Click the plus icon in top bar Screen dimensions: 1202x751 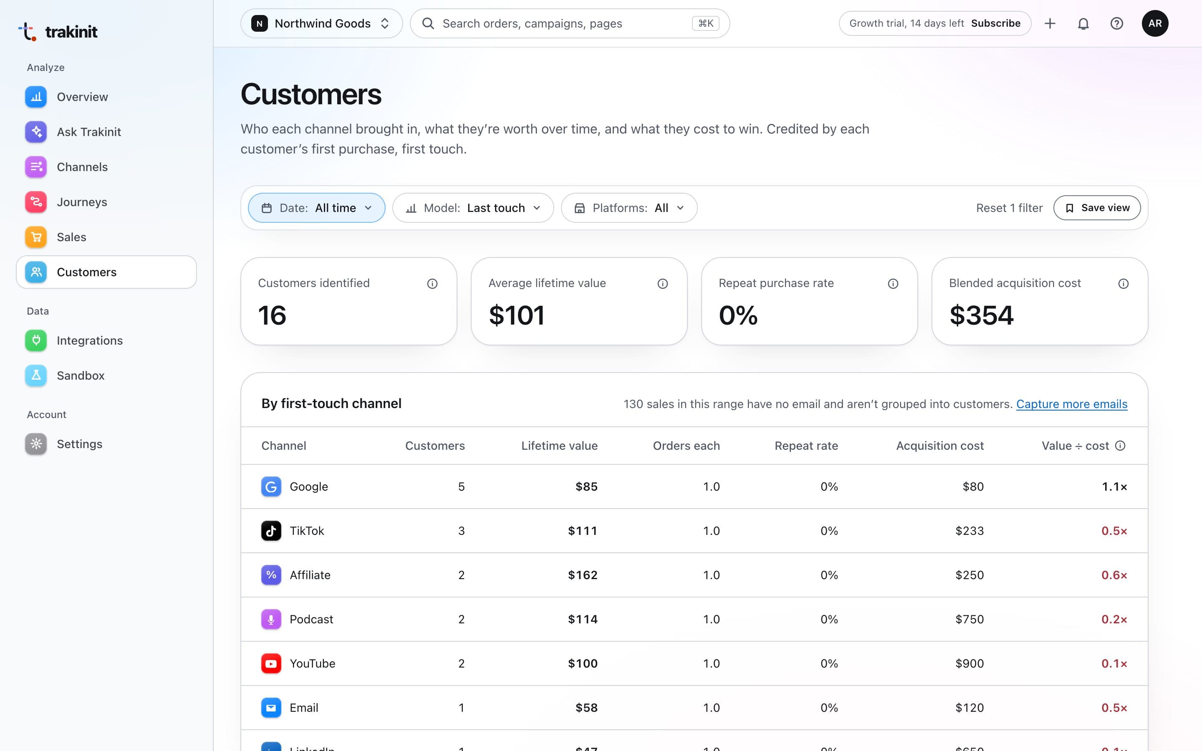1050,23
